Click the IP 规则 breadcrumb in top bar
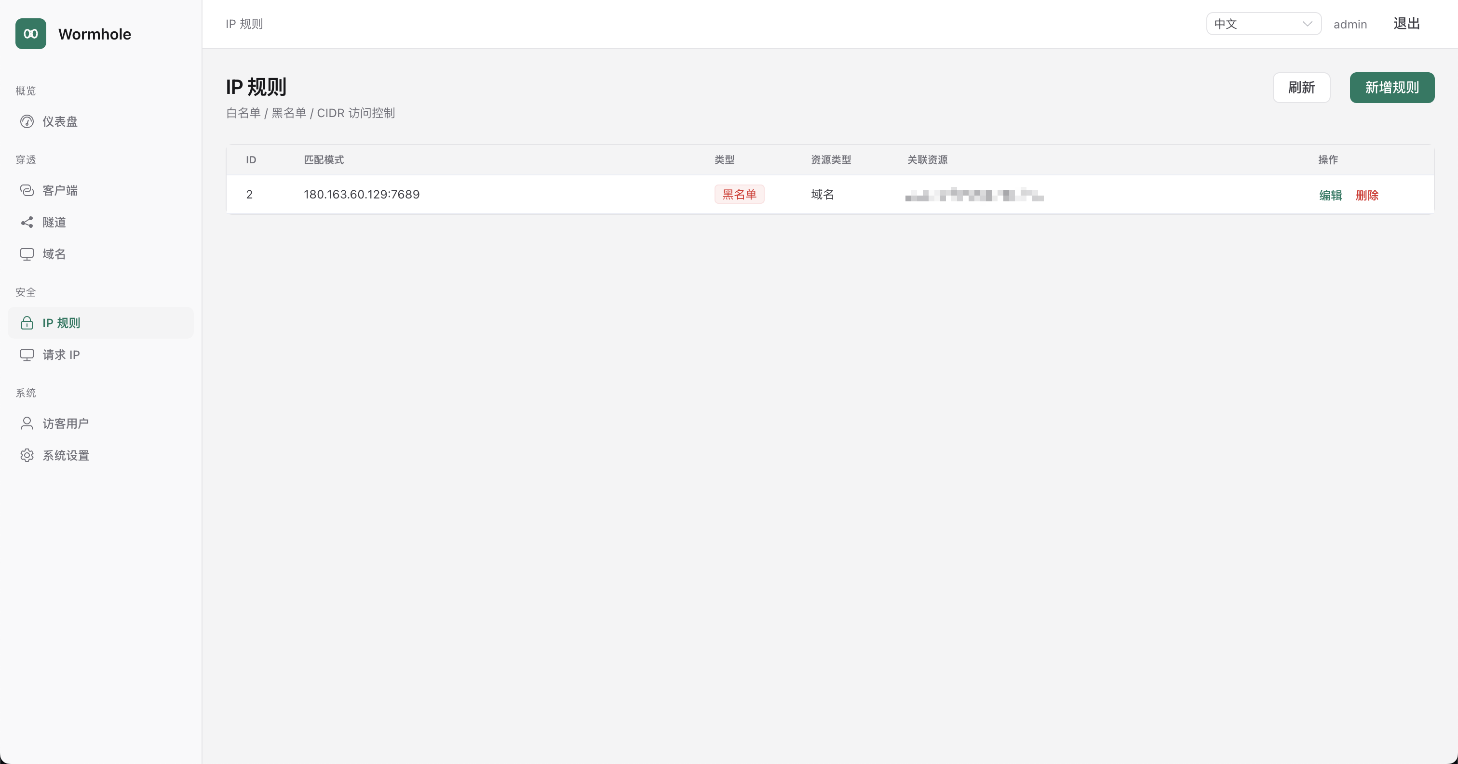Viewport: 1458px width, 764px height. coord(244,24)
